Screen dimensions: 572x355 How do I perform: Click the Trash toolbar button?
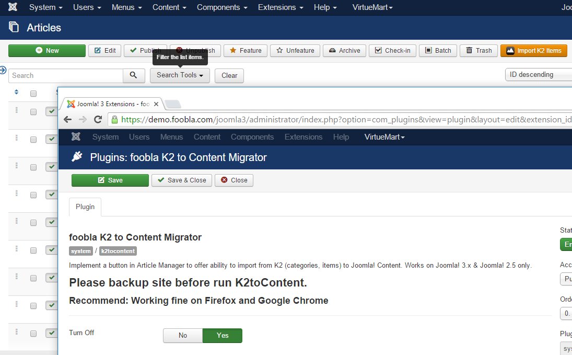click(478, 50)
